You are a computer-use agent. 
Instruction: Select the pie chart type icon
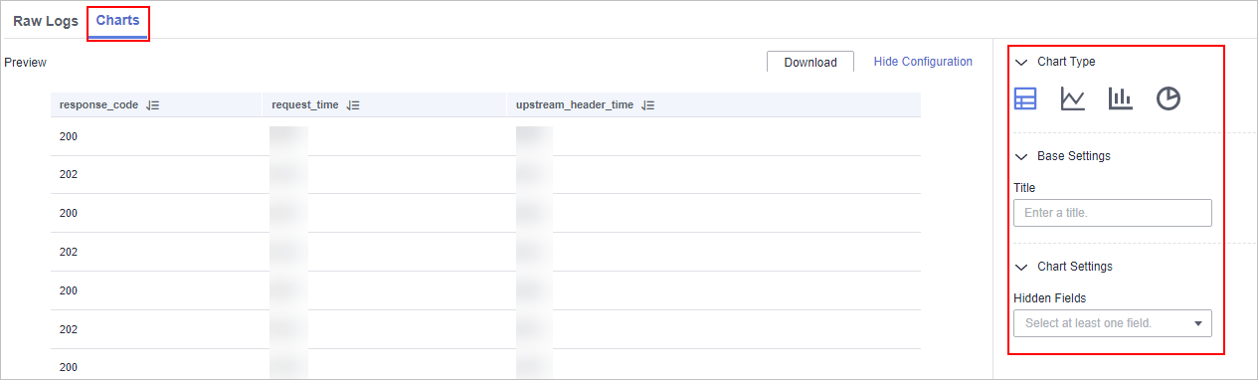[x=1168, y=98]
